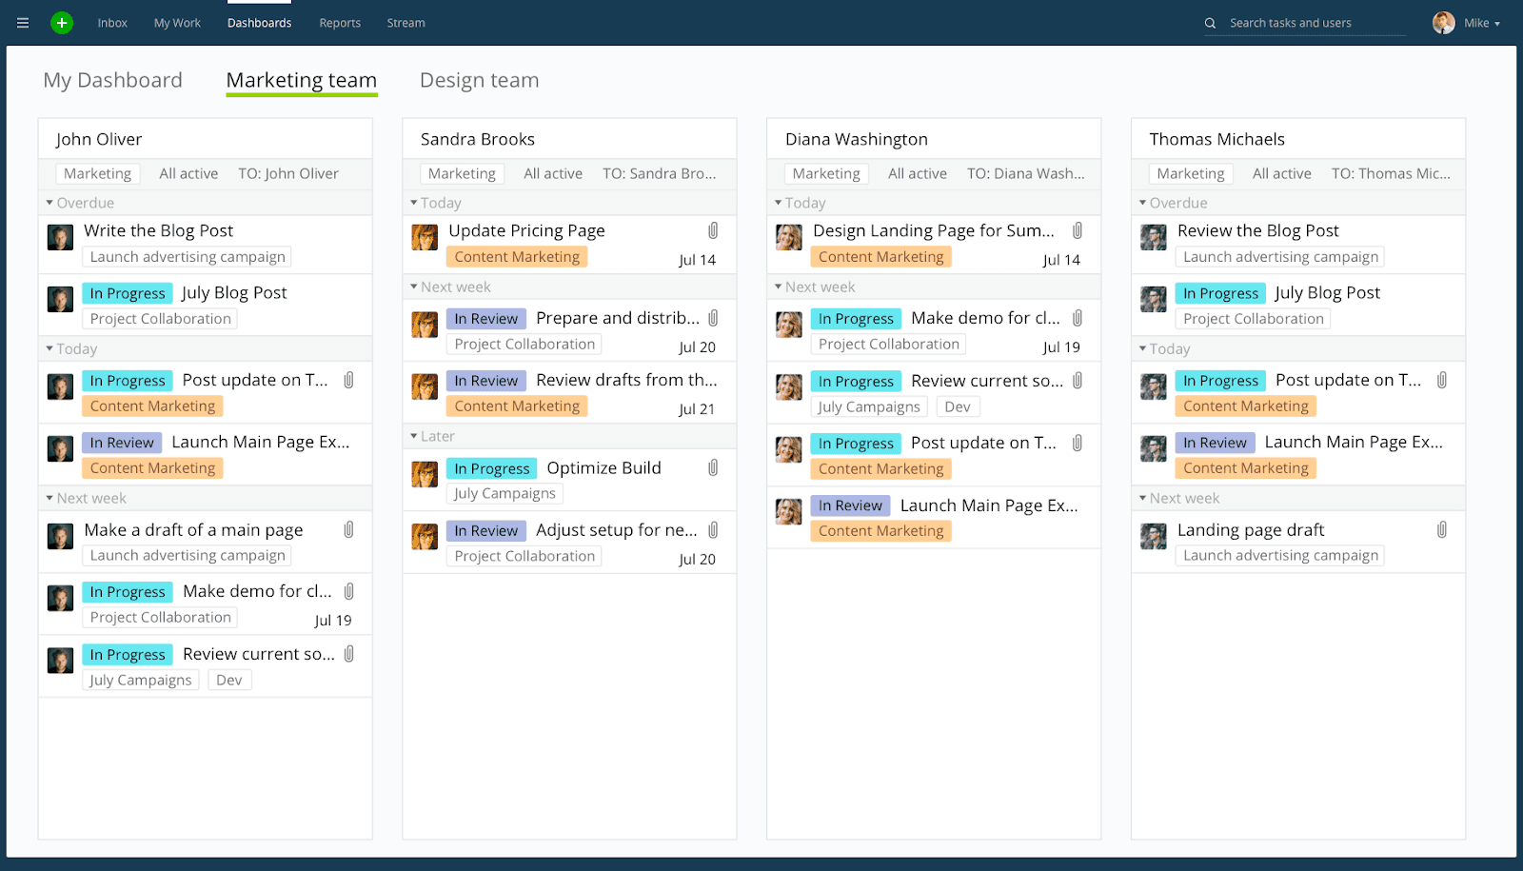1523x871 pixels.
Task: Open attachment on Diana's Make demo task
Action: pos(1078,318)
